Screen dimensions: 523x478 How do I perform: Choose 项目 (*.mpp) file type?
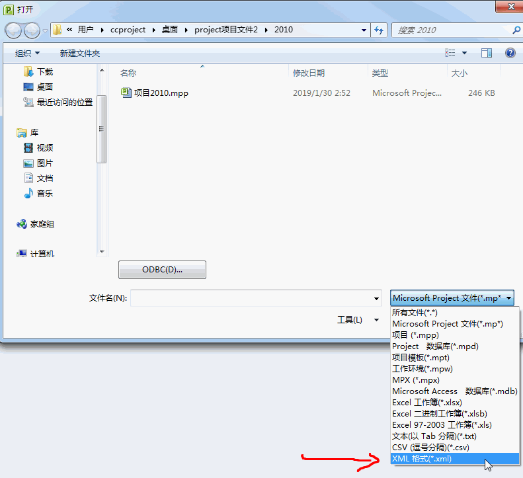455,335
